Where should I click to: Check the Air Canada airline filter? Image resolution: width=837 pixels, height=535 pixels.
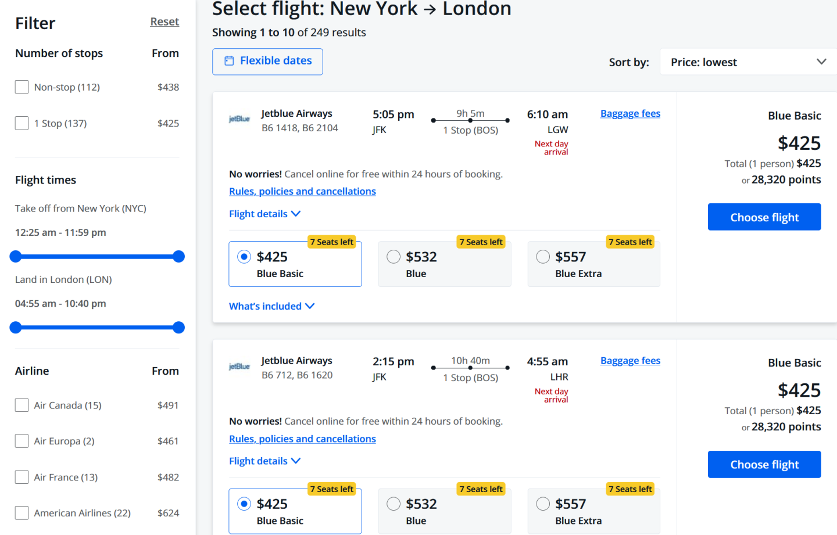[22, 405]
